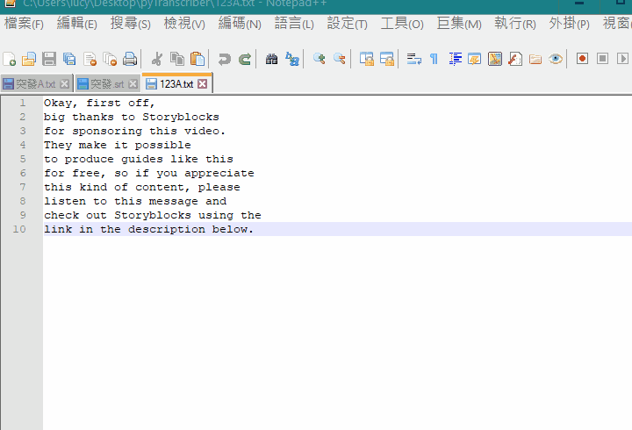Open the 編輯(E) menu
The height and width of the screenshot is (430, 632).
76,24
